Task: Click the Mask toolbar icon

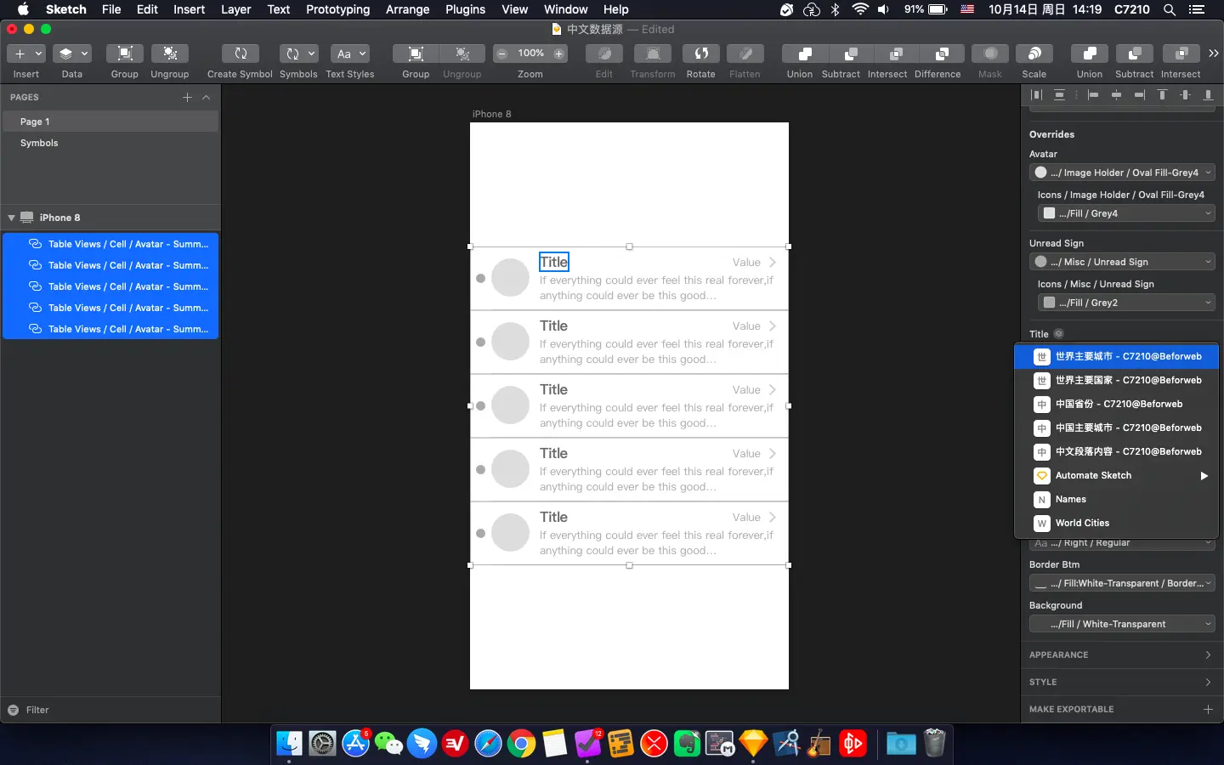Action: click(990, 54)
